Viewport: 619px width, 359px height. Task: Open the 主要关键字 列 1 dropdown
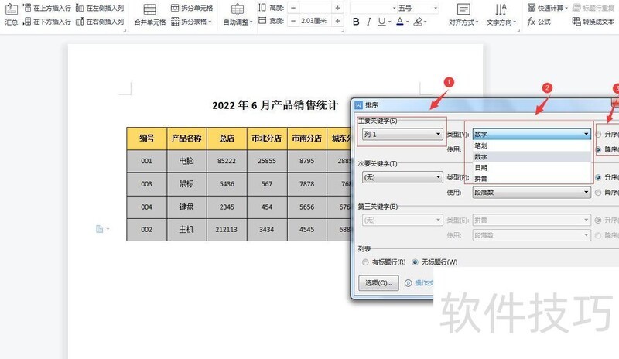[402, 135]
